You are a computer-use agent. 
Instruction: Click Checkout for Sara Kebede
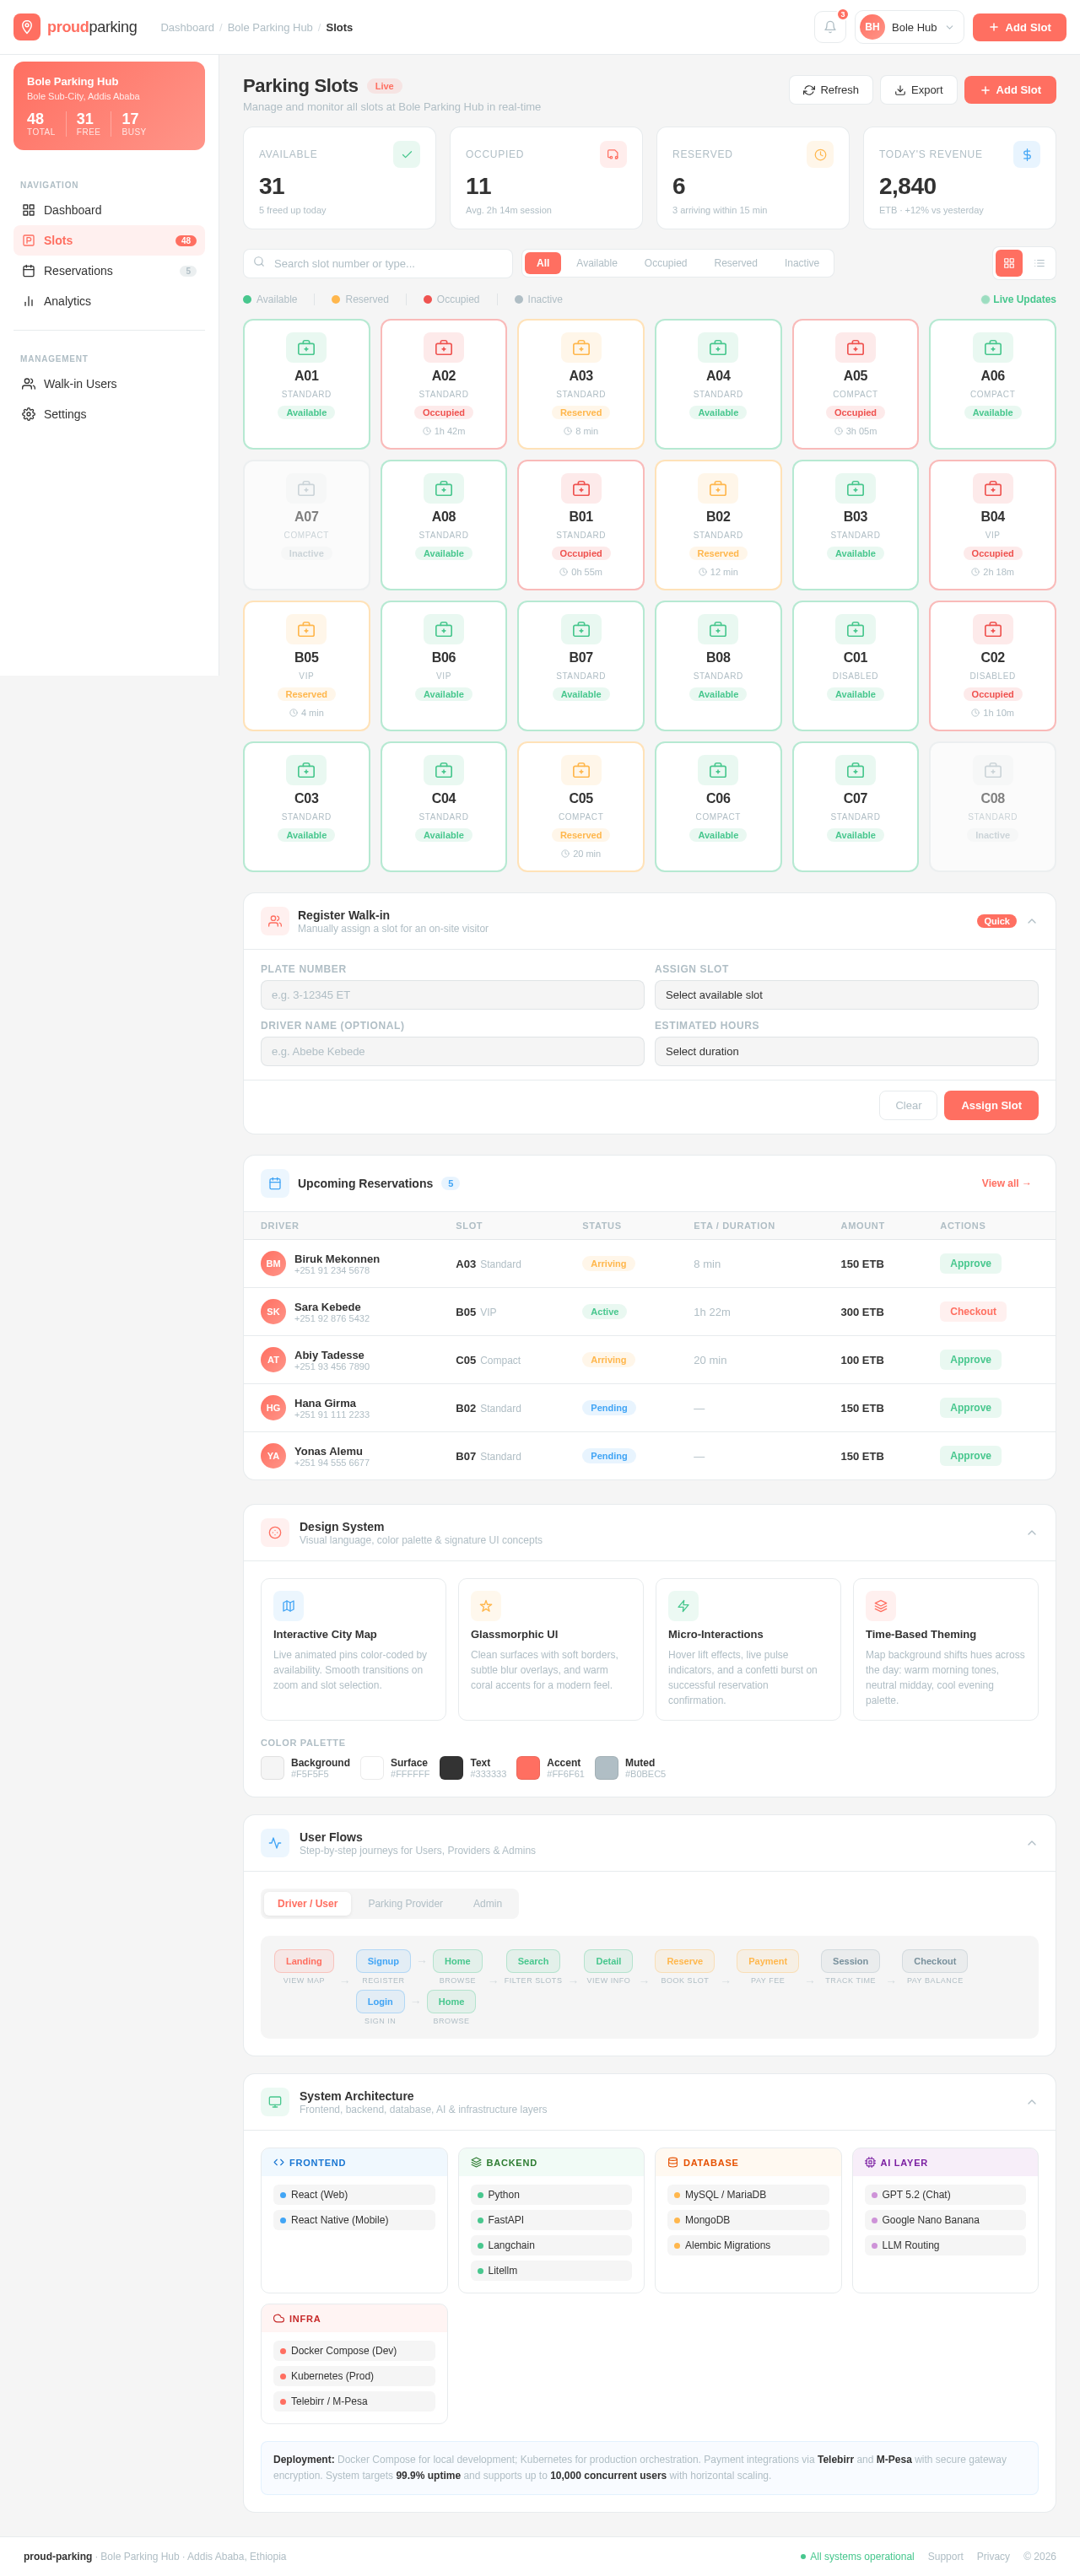point(972,1311)
